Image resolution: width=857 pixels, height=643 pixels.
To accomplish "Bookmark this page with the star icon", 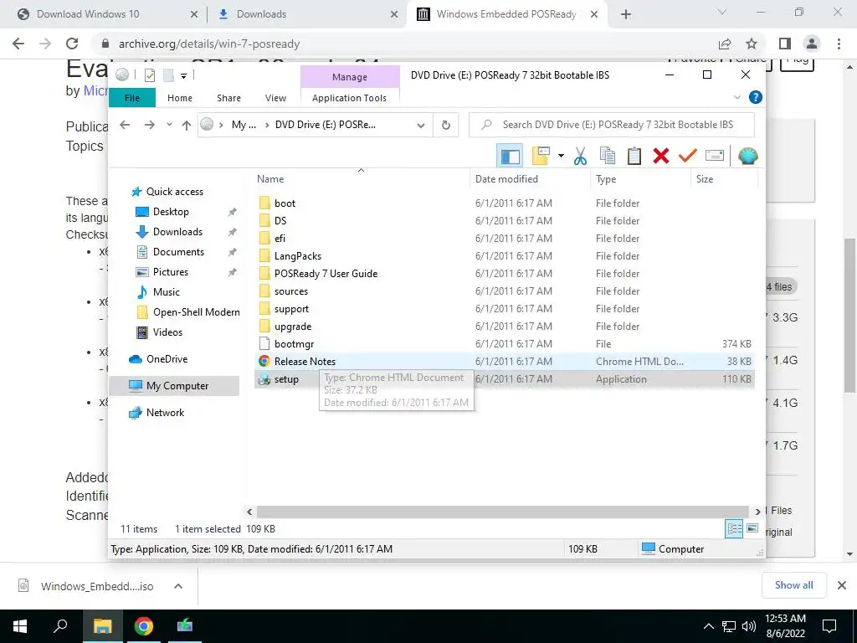I will click(752, 44).
